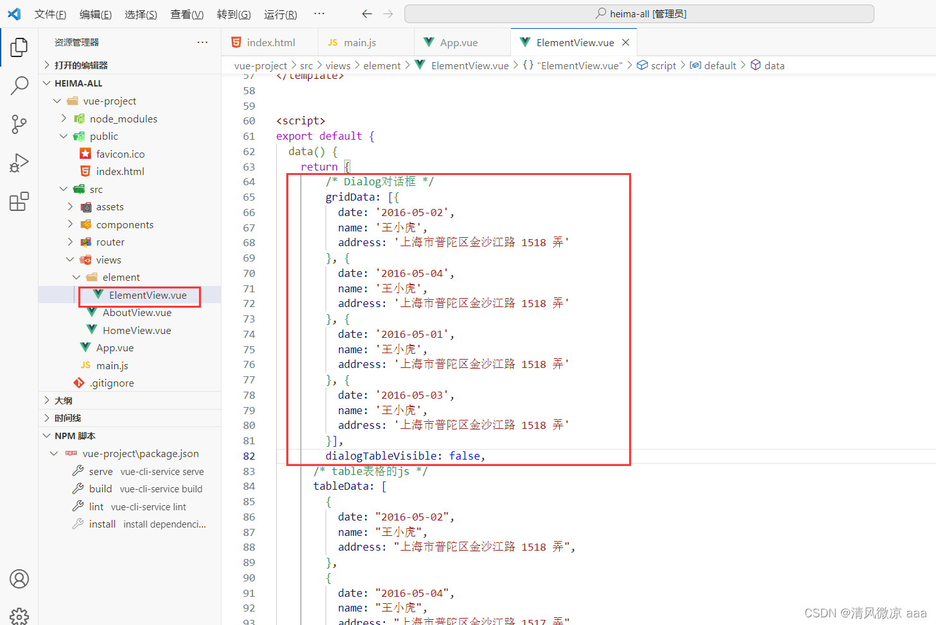This screenshot has height=625, width=936.
Task: Open the Explorer view in the activity bar
Action: point(19,47)
